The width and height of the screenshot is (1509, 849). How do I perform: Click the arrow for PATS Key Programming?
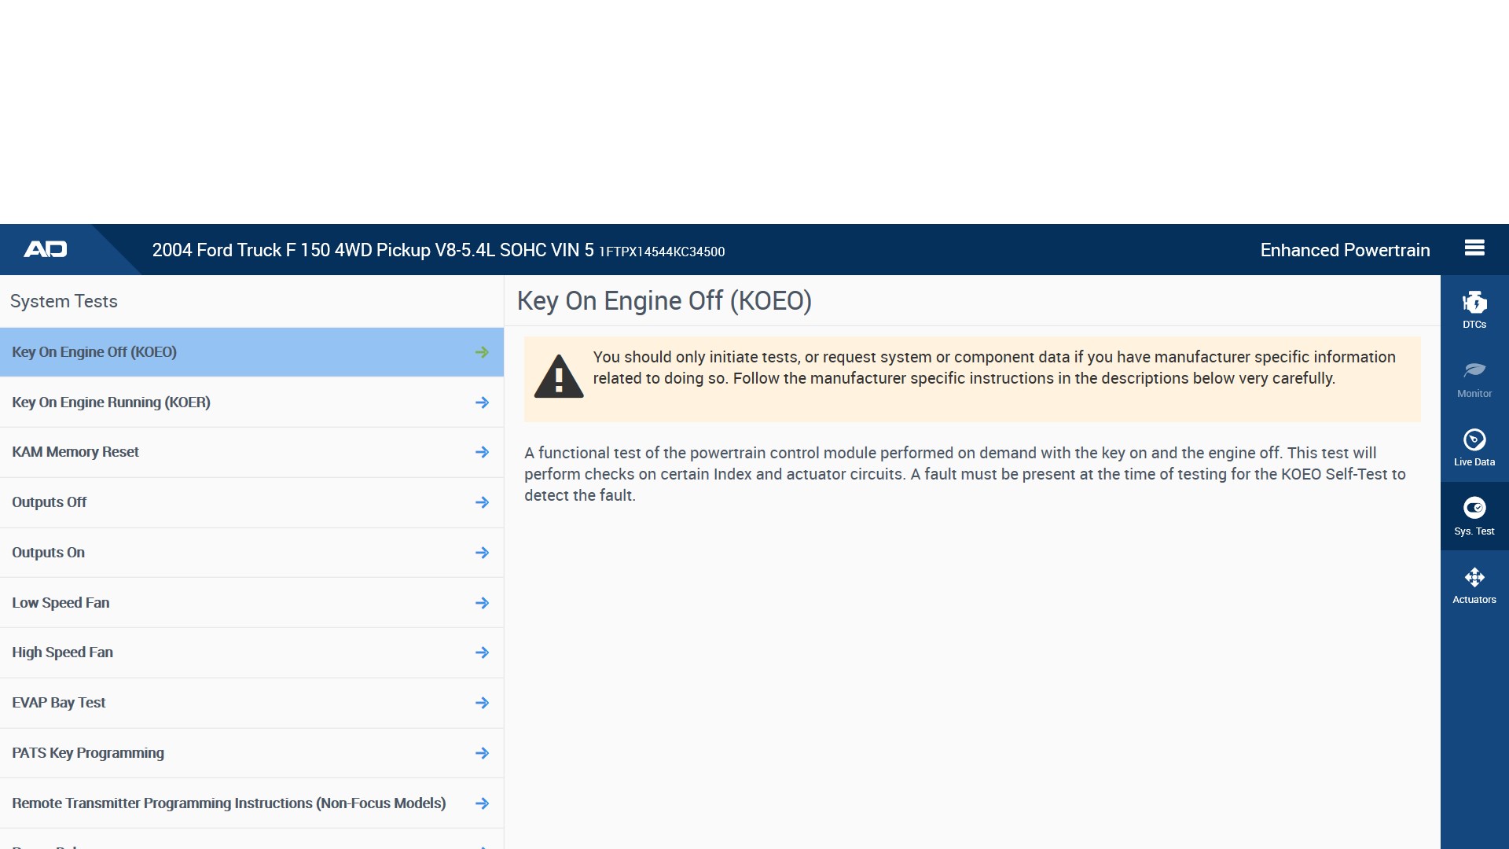pyautogui.click(x=482, y=752)
